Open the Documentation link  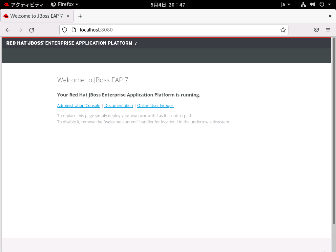118,106
